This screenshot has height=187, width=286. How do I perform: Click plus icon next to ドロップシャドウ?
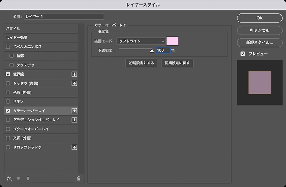point(74,147)
